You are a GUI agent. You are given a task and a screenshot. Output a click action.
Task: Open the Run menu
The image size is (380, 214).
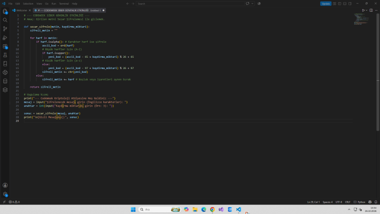click(54, 4)
